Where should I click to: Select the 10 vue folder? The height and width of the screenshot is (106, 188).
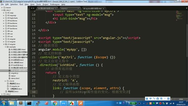pos(10,37)
